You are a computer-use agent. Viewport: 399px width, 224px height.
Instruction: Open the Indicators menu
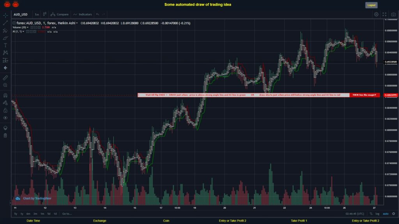pos(83,14)
